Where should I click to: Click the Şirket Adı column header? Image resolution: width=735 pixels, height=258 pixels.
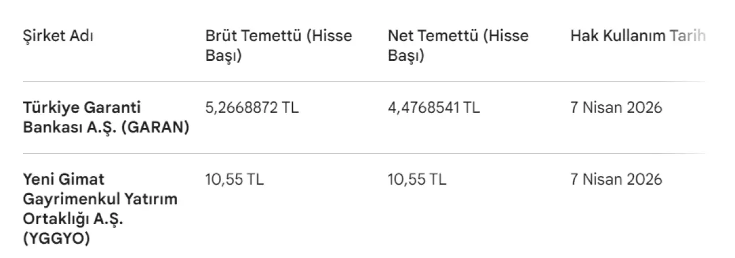click(57, 36)
